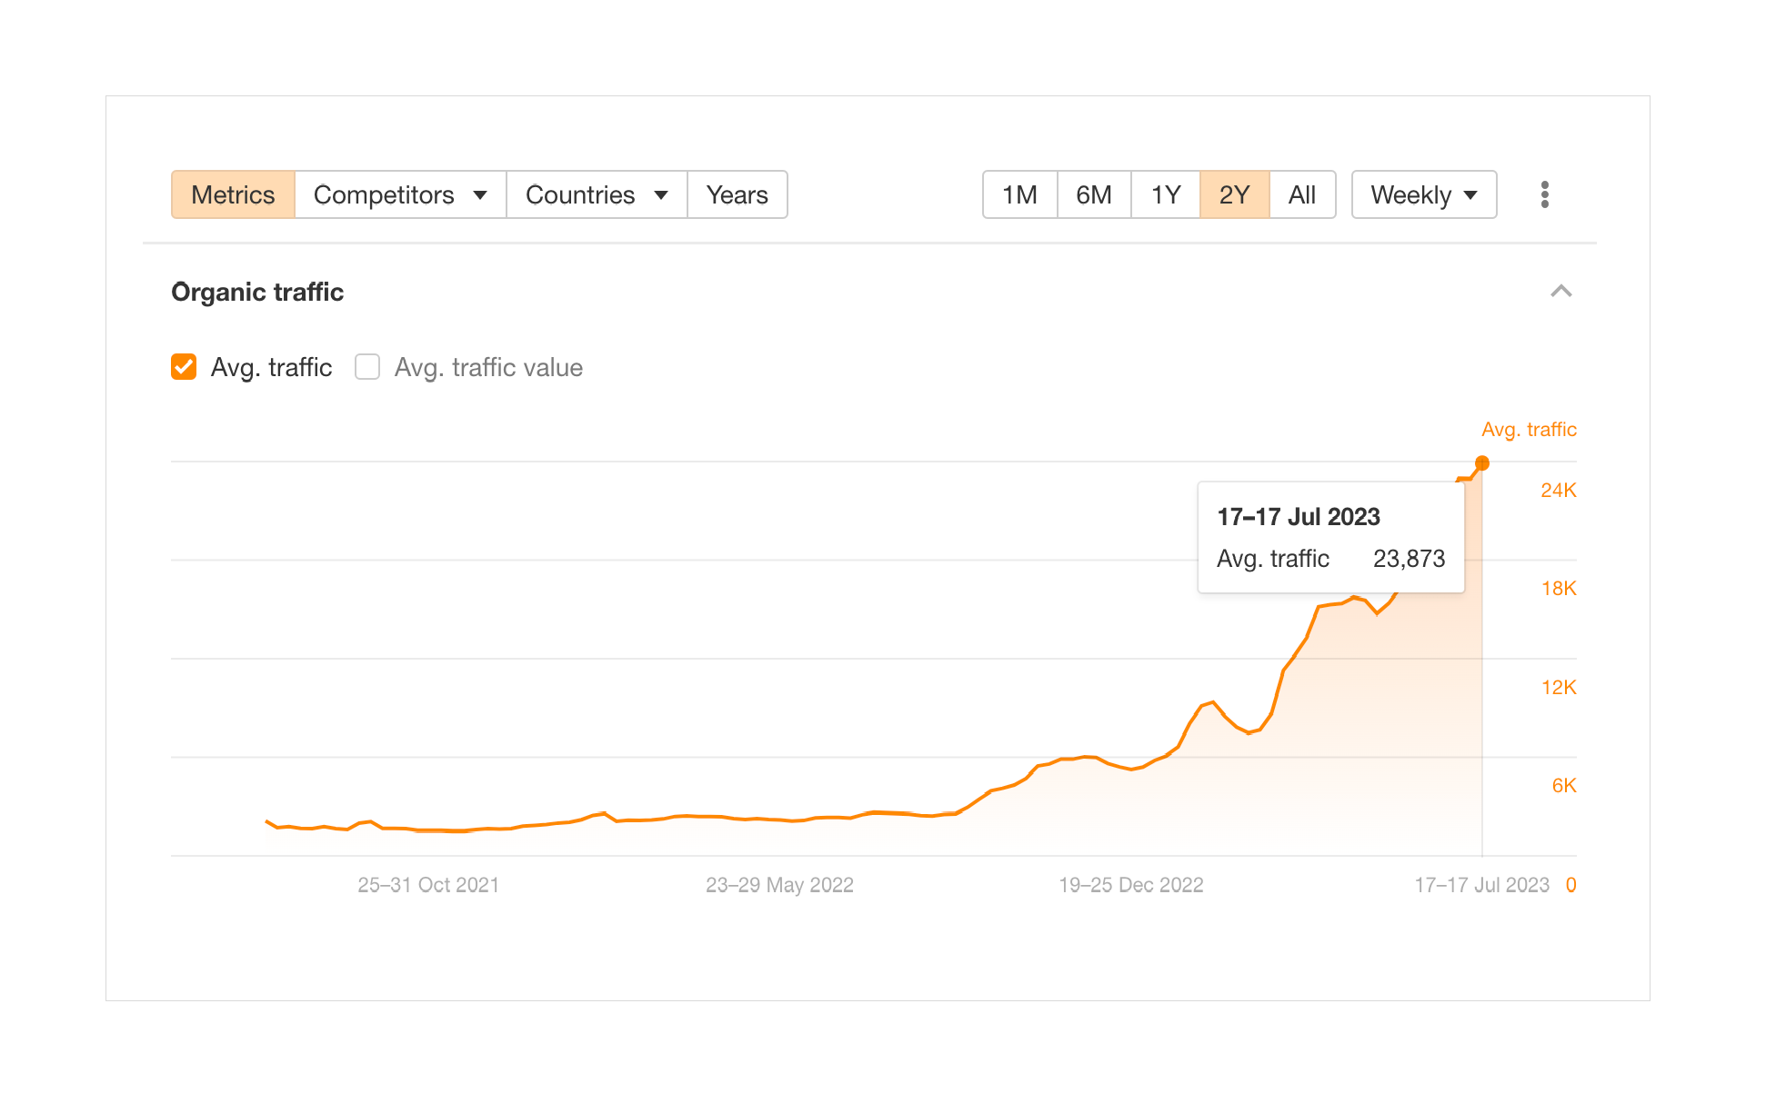
Task: Set time range to 6M
Action: click(x=1094, y=194)
